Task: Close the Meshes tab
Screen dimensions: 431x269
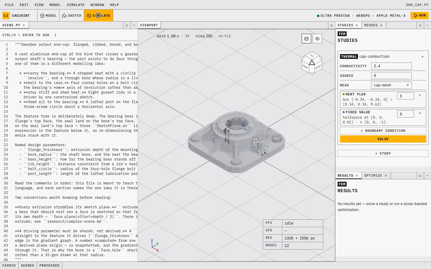Action: coord(381,25)
